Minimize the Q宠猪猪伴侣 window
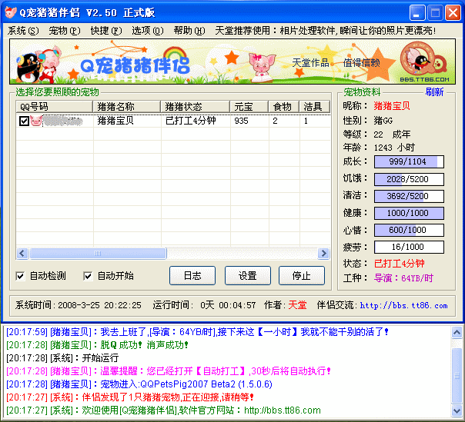465x422 pixels. coord(417,13)
